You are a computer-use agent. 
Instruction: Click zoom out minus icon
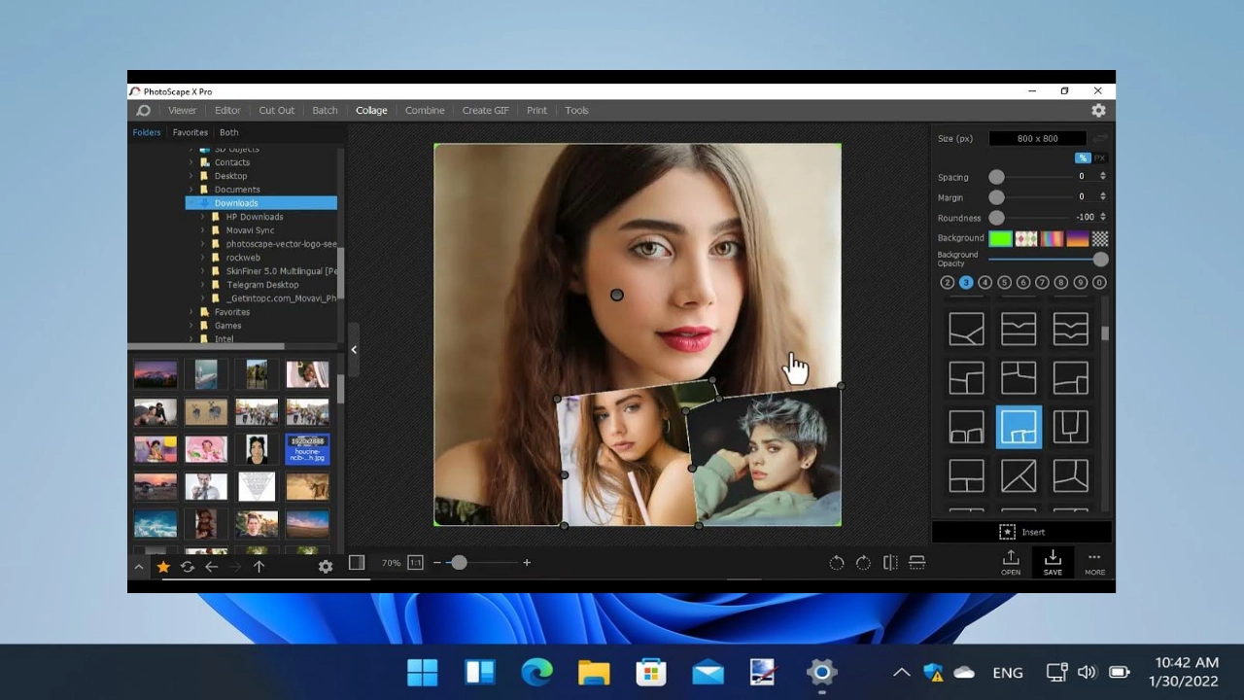tap(437, 563)
